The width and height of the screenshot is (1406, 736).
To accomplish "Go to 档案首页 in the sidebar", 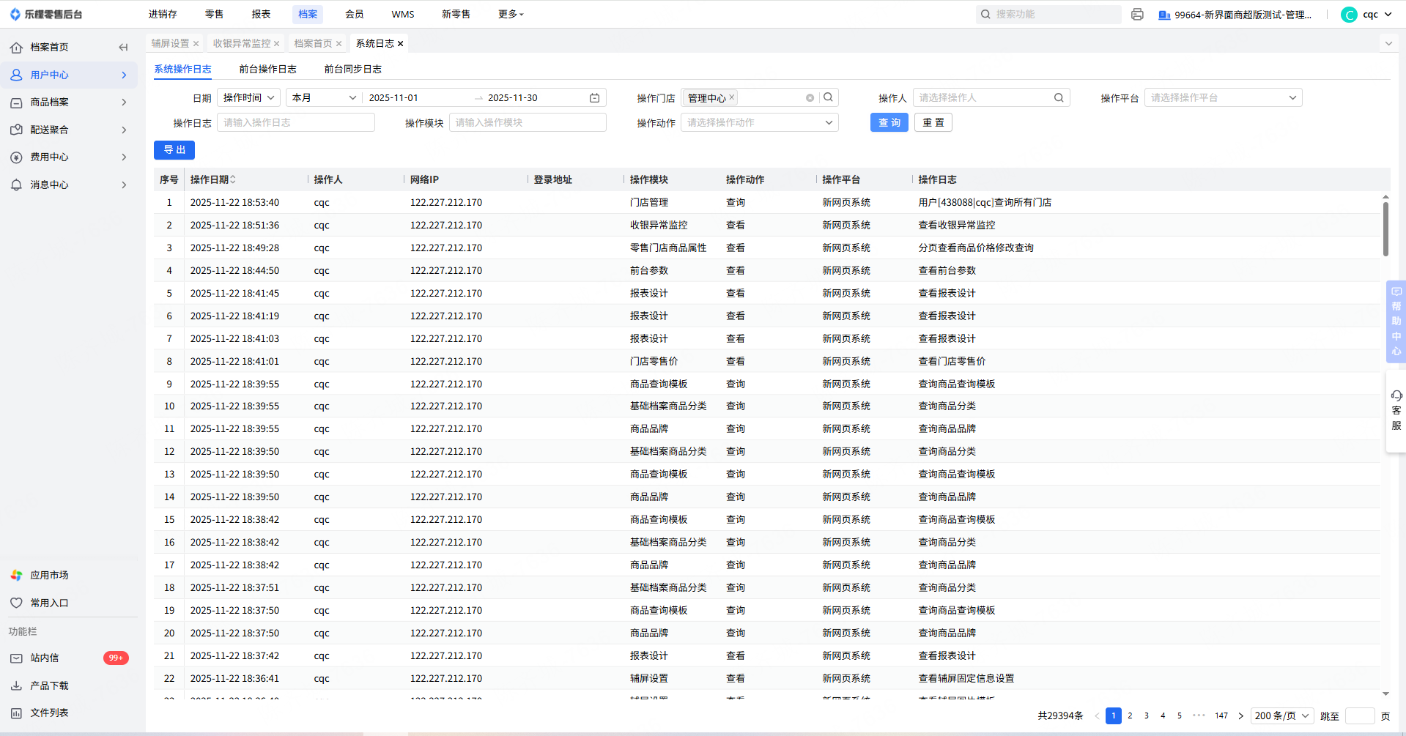I will tap(49, 48).
